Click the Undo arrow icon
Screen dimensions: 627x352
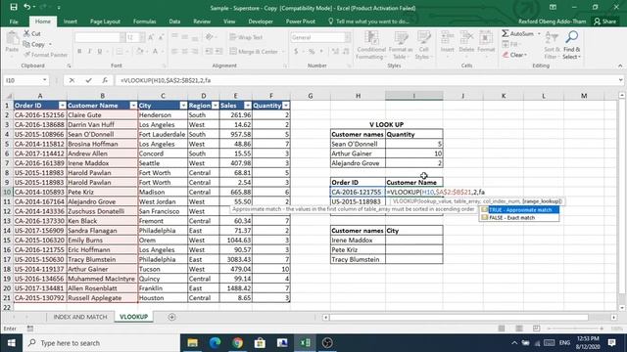point(26,7)
